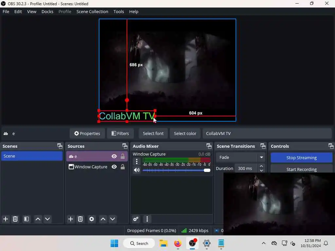
Task: Open the View menu
Action: coord(32,11)
